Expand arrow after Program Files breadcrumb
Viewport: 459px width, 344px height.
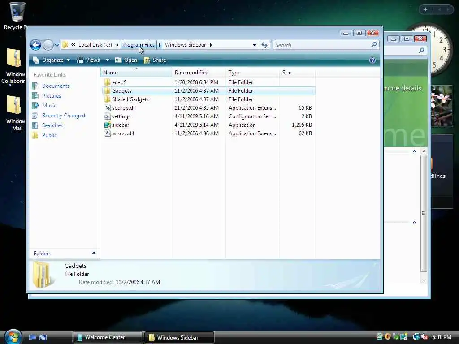click(160, 45)
